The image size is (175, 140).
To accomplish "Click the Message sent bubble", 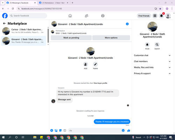I will pyautogui.click(x=64, y=100).
